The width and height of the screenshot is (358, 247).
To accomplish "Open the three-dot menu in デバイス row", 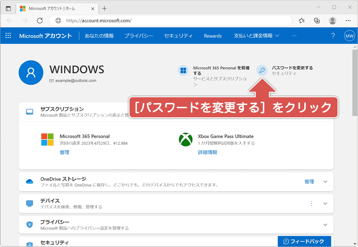I will pyautogui.click(x=311, y=203).
